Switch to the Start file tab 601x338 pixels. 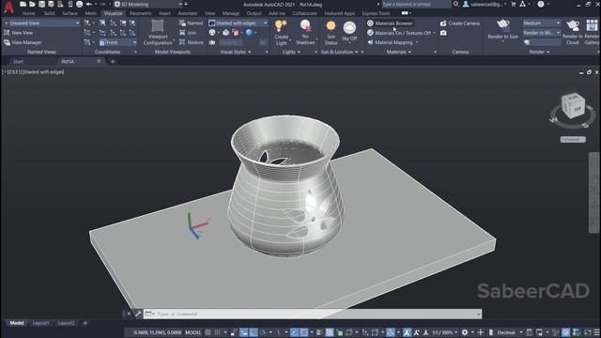[18, 61]
